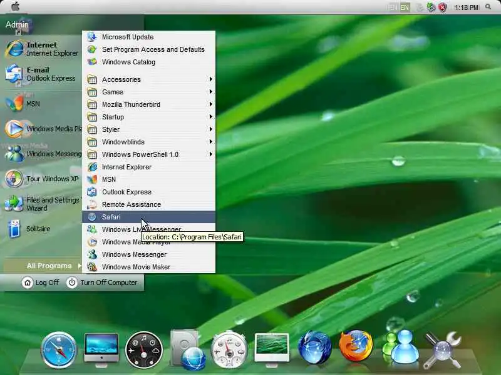Click Turn Off Computer button
This screenshot has width=501, height=375.
click(102, 282)
